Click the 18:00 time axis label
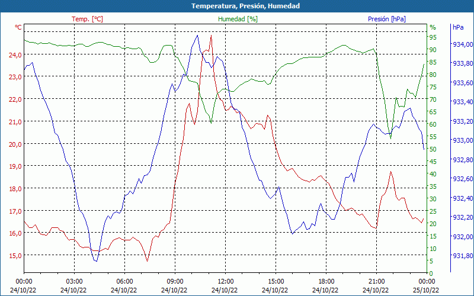The width and height of the screenshot is (474, 296). click(x=326, y=282)
